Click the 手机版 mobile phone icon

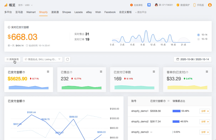[x=194, y=5]
